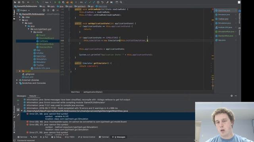Click the Show History clock icon
Screen dimensions: 254x142
click(x=98, y=2)
